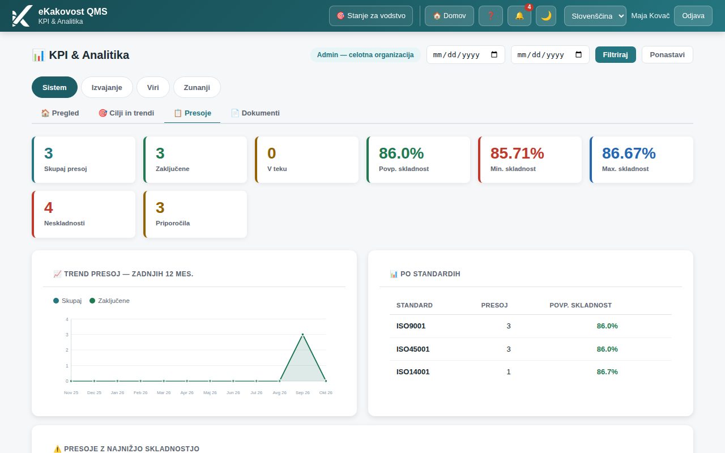This screenshot has width=725, height=453.
Task: Click the calendar icon in first date field
Action: tap(494, 55)
